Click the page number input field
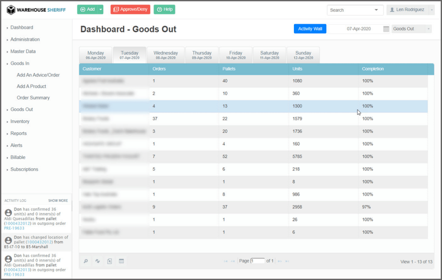 [257, 261]
